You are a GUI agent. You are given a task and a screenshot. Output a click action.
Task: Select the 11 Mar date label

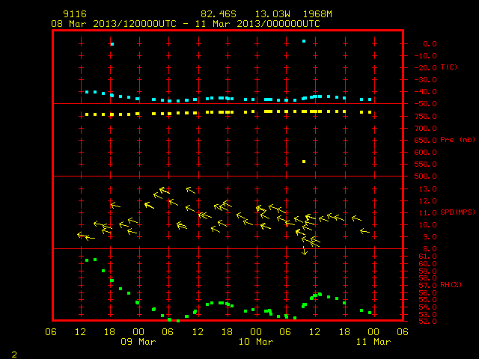pos(373,342)
